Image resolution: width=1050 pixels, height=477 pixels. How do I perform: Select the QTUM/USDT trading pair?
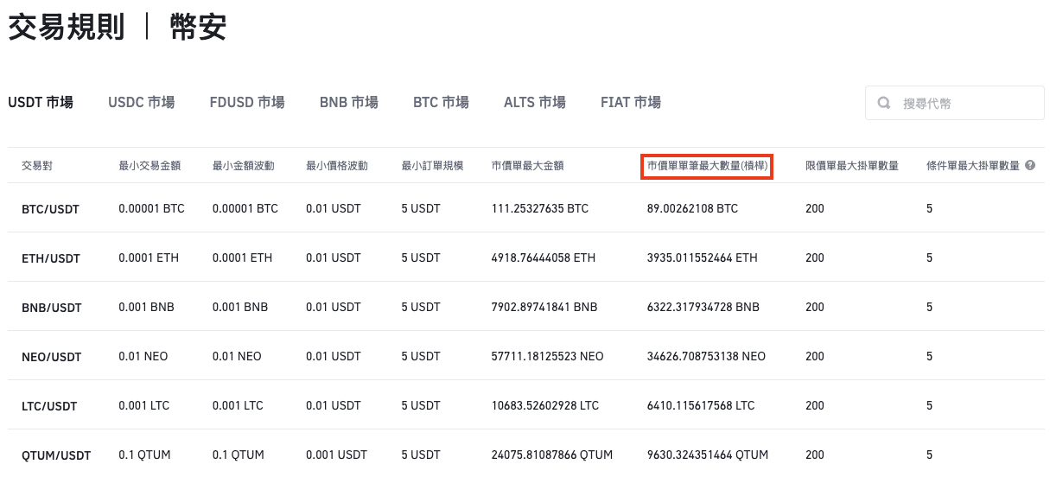point(56,455)
